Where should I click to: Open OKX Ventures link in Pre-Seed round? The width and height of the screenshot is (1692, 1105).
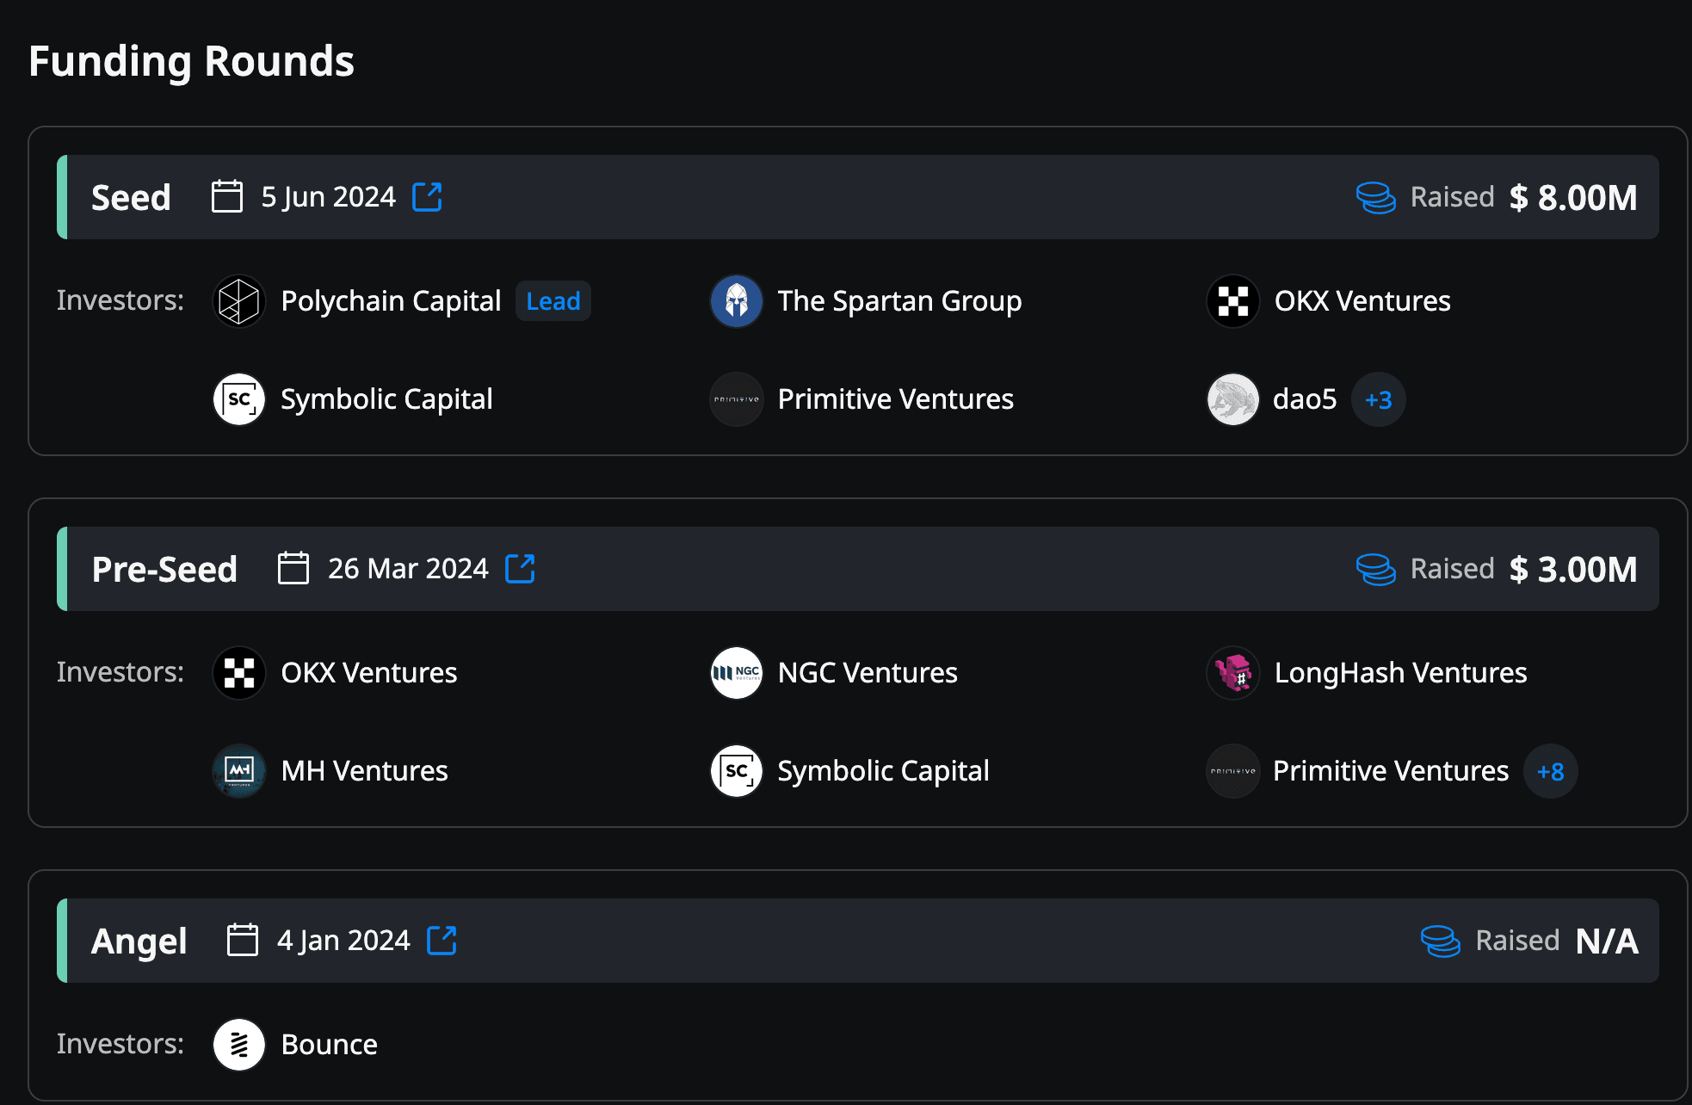pyautogui.click(x=368, y=673)
